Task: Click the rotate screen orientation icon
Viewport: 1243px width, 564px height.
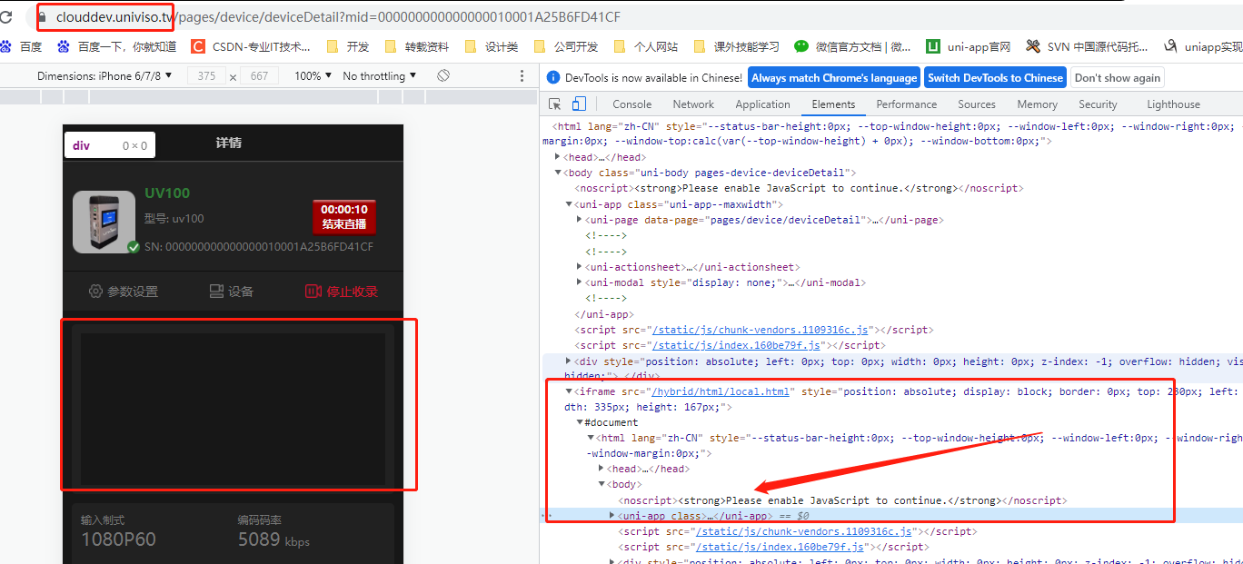Action: point(443,76)
